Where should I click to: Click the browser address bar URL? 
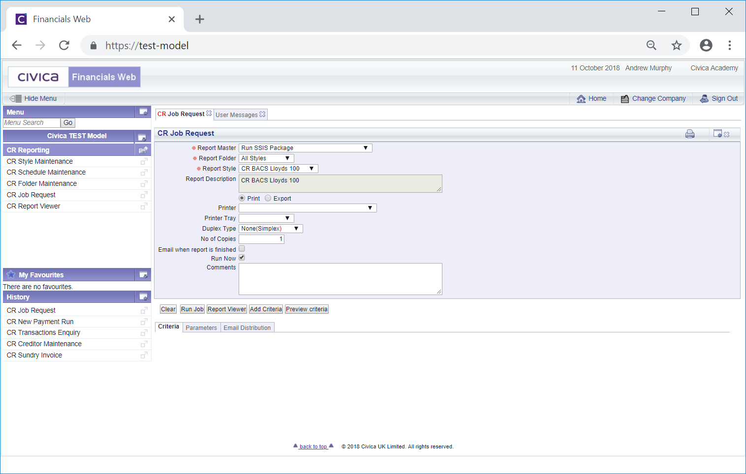(147, 46)
